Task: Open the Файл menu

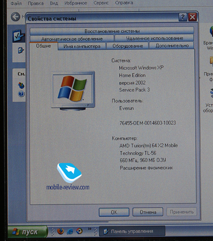Action: point(16,3)
